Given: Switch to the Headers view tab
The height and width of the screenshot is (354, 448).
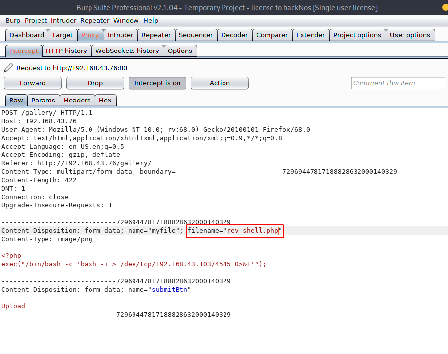Looking at the screenshot, I should click(x=77, y=101).
